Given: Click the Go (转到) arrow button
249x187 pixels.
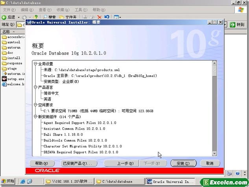Looking at the screenshot, I should (232, 25).
